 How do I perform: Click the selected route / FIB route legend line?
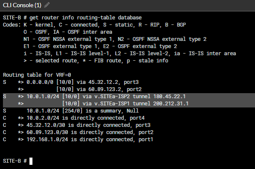96,60
